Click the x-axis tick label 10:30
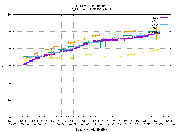Viewport: 176px width, 132px height. pyautogui.click(x=147, y=125)
